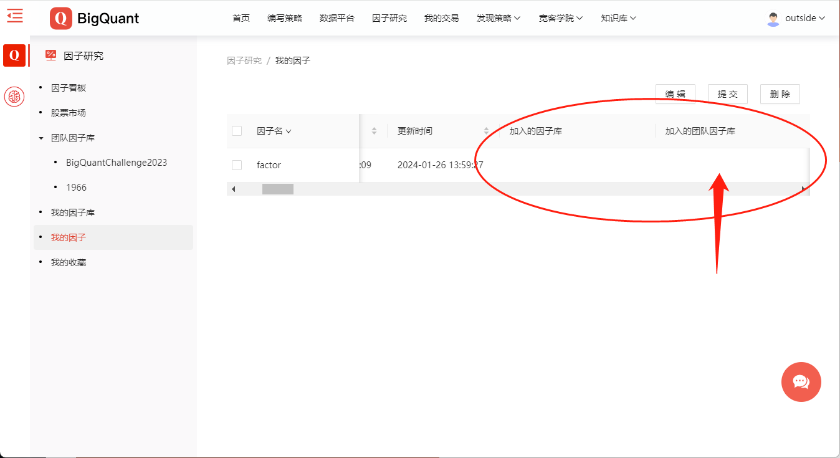Viewport: 840px width, 458px height.
Task: Open the 宽客学院 dropdown menu
Action: (x=561, y=18)
